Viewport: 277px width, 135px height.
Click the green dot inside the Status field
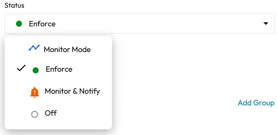pyautogui.click(x=19, y=24)
